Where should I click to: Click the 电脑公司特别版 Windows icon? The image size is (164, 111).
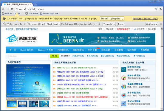pos(124,87)
